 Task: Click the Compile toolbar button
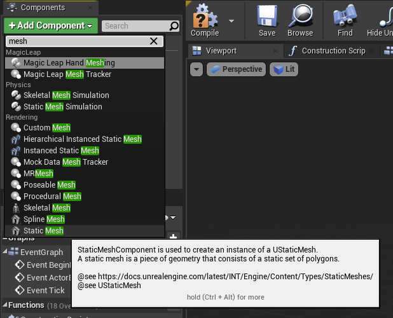tap(205, 20)
